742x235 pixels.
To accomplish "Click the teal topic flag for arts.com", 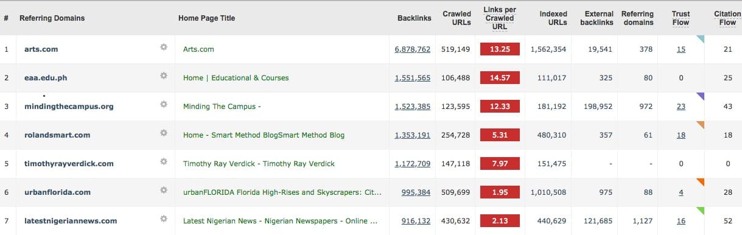I will [x=701, y=38].
